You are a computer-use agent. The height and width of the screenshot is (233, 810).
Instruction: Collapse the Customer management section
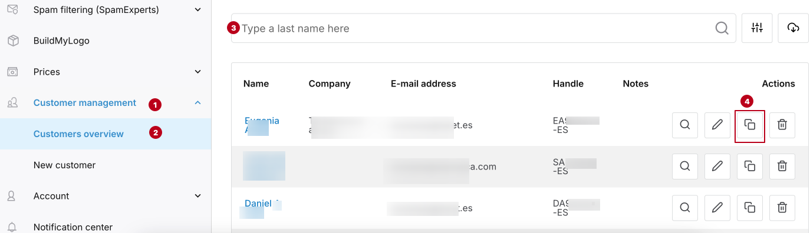coord(198,103)
